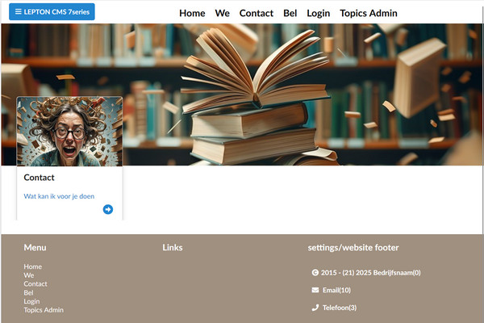Viewport: 484px width, 323px height.
Task: Open Home in the top navigation
Action: [x=192, y=13]
